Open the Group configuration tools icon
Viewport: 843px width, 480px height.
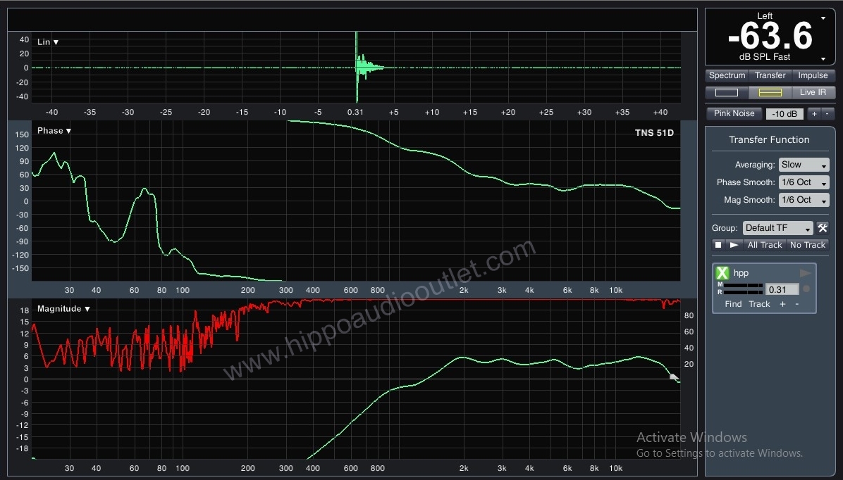(x=823, y=227)
